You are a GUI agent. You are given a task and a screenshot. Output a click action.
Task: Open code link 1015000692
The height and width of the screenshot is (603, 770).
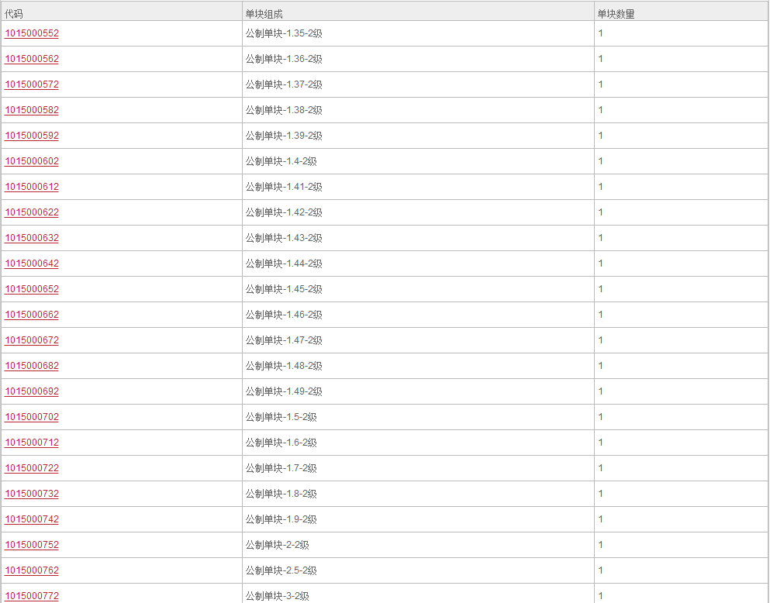[x=32, y=391]
